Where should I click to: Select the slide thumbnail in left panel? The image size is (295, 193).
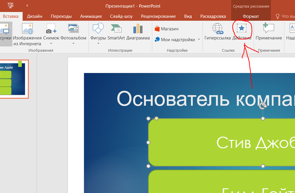click(x=13, y=79)
